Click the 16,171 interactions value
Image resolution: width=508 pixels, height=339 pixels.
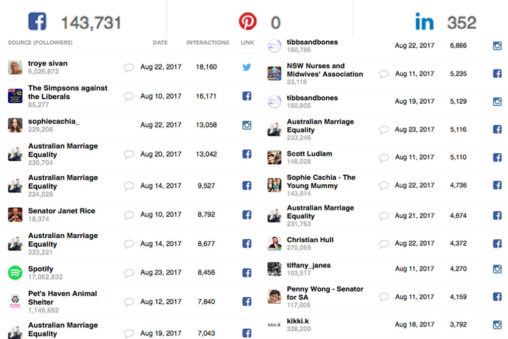[x=206, y=96]
